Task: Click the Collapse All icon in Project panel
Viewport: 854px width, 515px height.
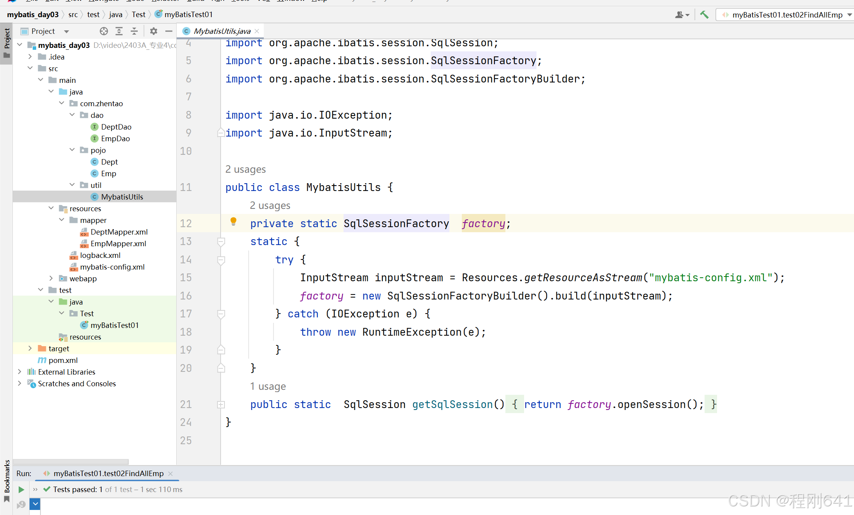Action: click(134, 31)
